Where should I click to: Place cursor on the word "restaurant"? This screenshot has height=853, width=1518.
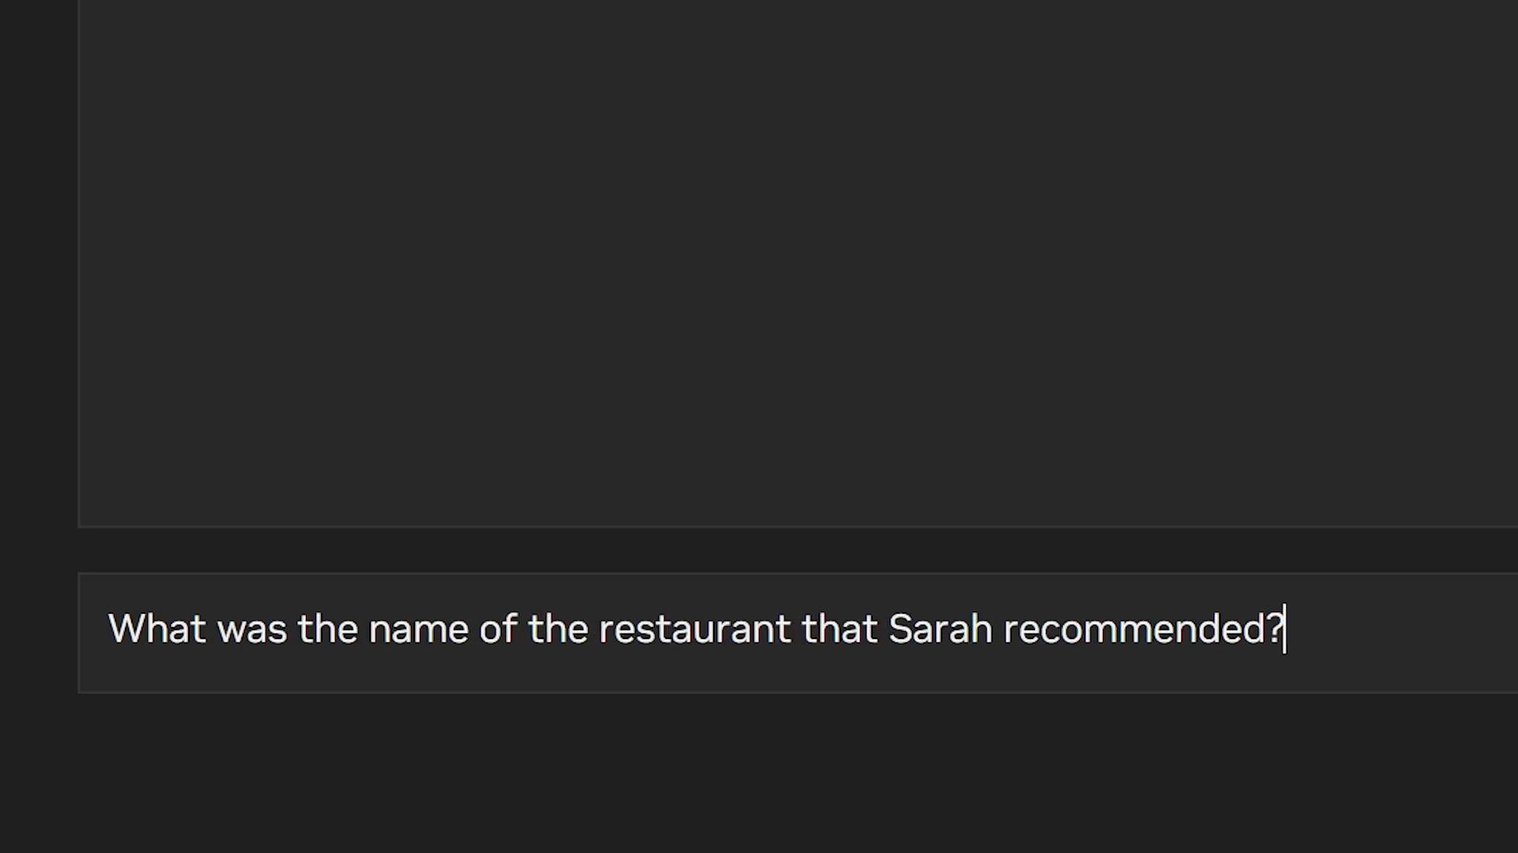coord(694,629)
